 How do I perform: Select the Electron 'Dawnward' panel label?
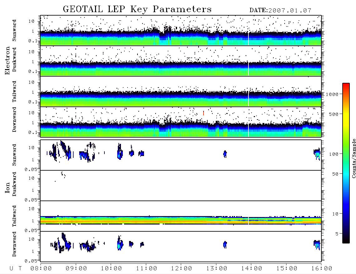click(x=14, y=120)
